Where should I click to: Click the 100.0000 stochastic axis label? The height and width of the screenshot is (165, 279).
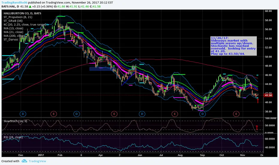click(x=271, y=118)
